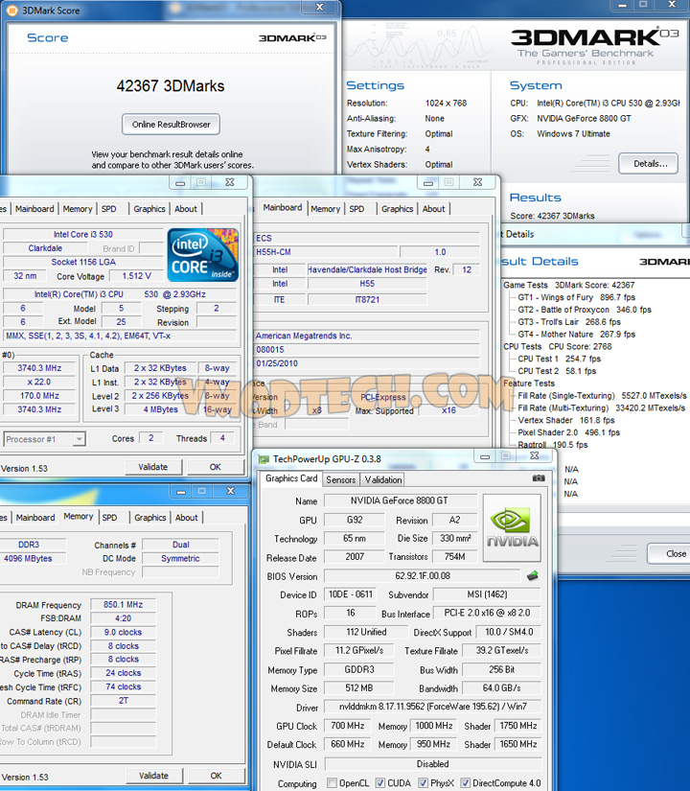Click the GPU-Z title bar app icon
The width and height of the screenshot is (690, 791).
264,459
